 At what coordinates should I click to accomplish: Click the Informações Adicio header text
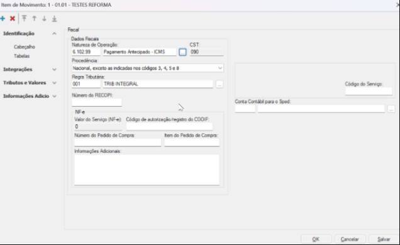[x=26, y=96]
